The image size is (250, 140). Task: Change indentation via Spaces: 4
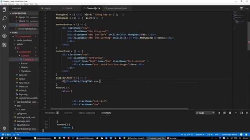point(200,135)
